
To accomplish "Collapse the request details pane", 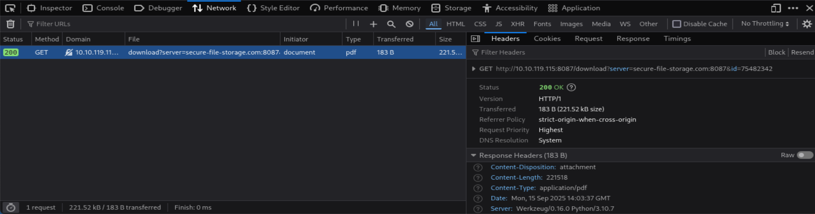I will coord(475,39).
